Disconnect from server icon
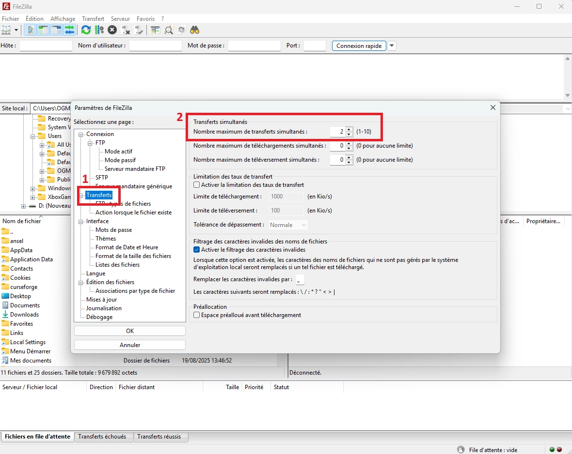 click(x=126, y=30)
